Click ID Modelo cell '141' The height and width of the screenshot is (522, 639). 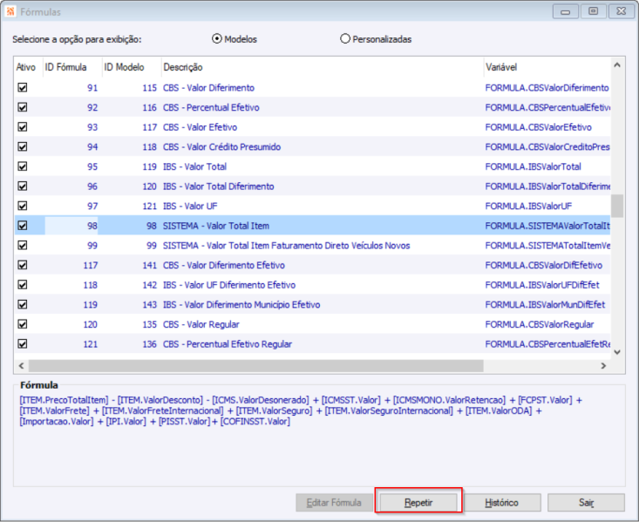(149, 265)
